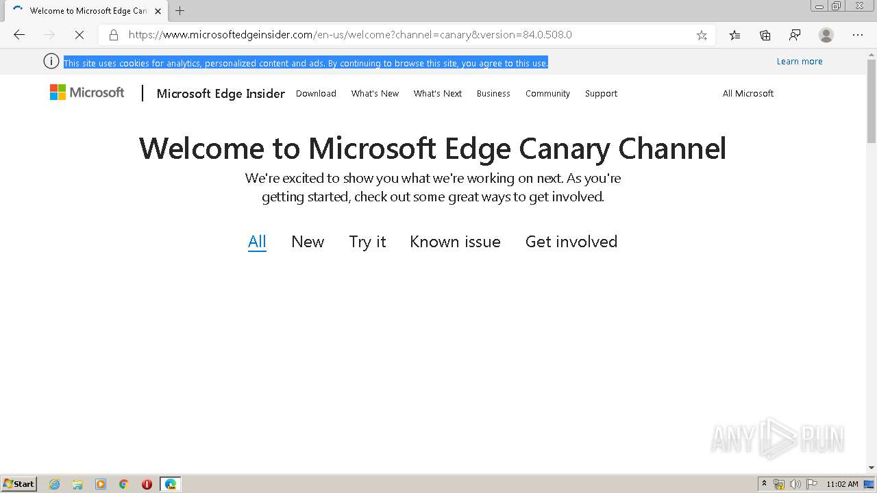Click the Edge icon in taskbar
The height and width of the screenshot is (493, 877).
[170, 484]
